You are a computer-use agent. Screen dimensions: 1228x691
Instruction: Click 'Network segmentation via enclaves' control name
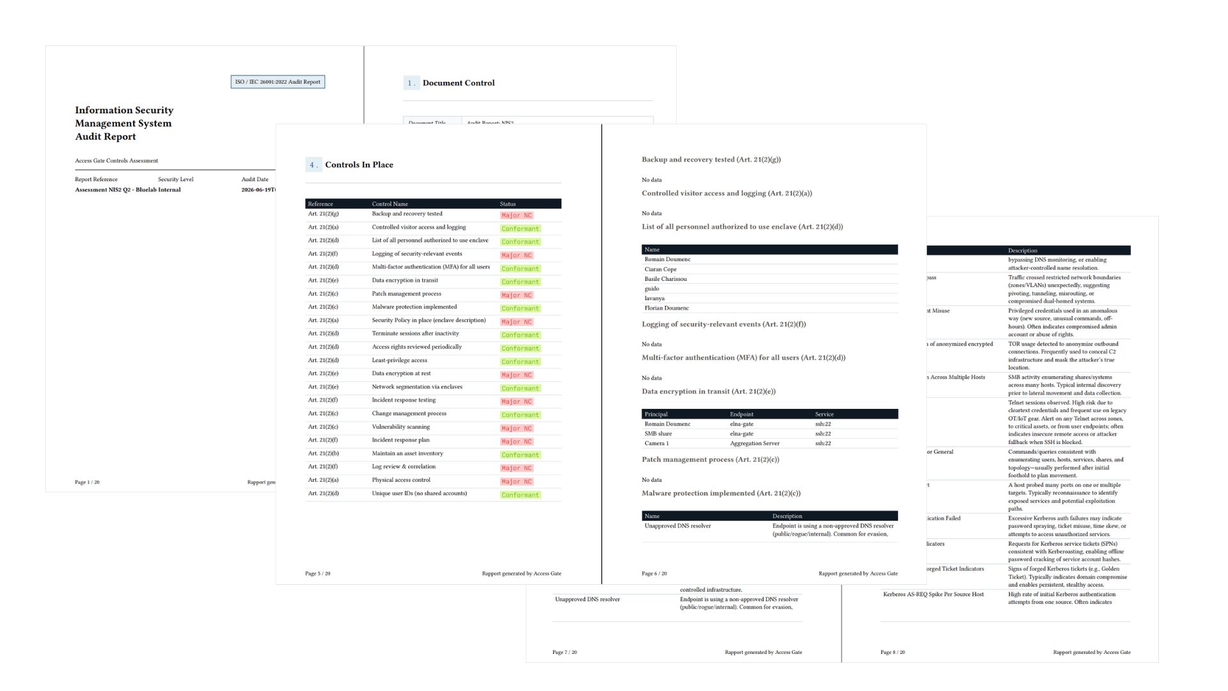[417, 387]
